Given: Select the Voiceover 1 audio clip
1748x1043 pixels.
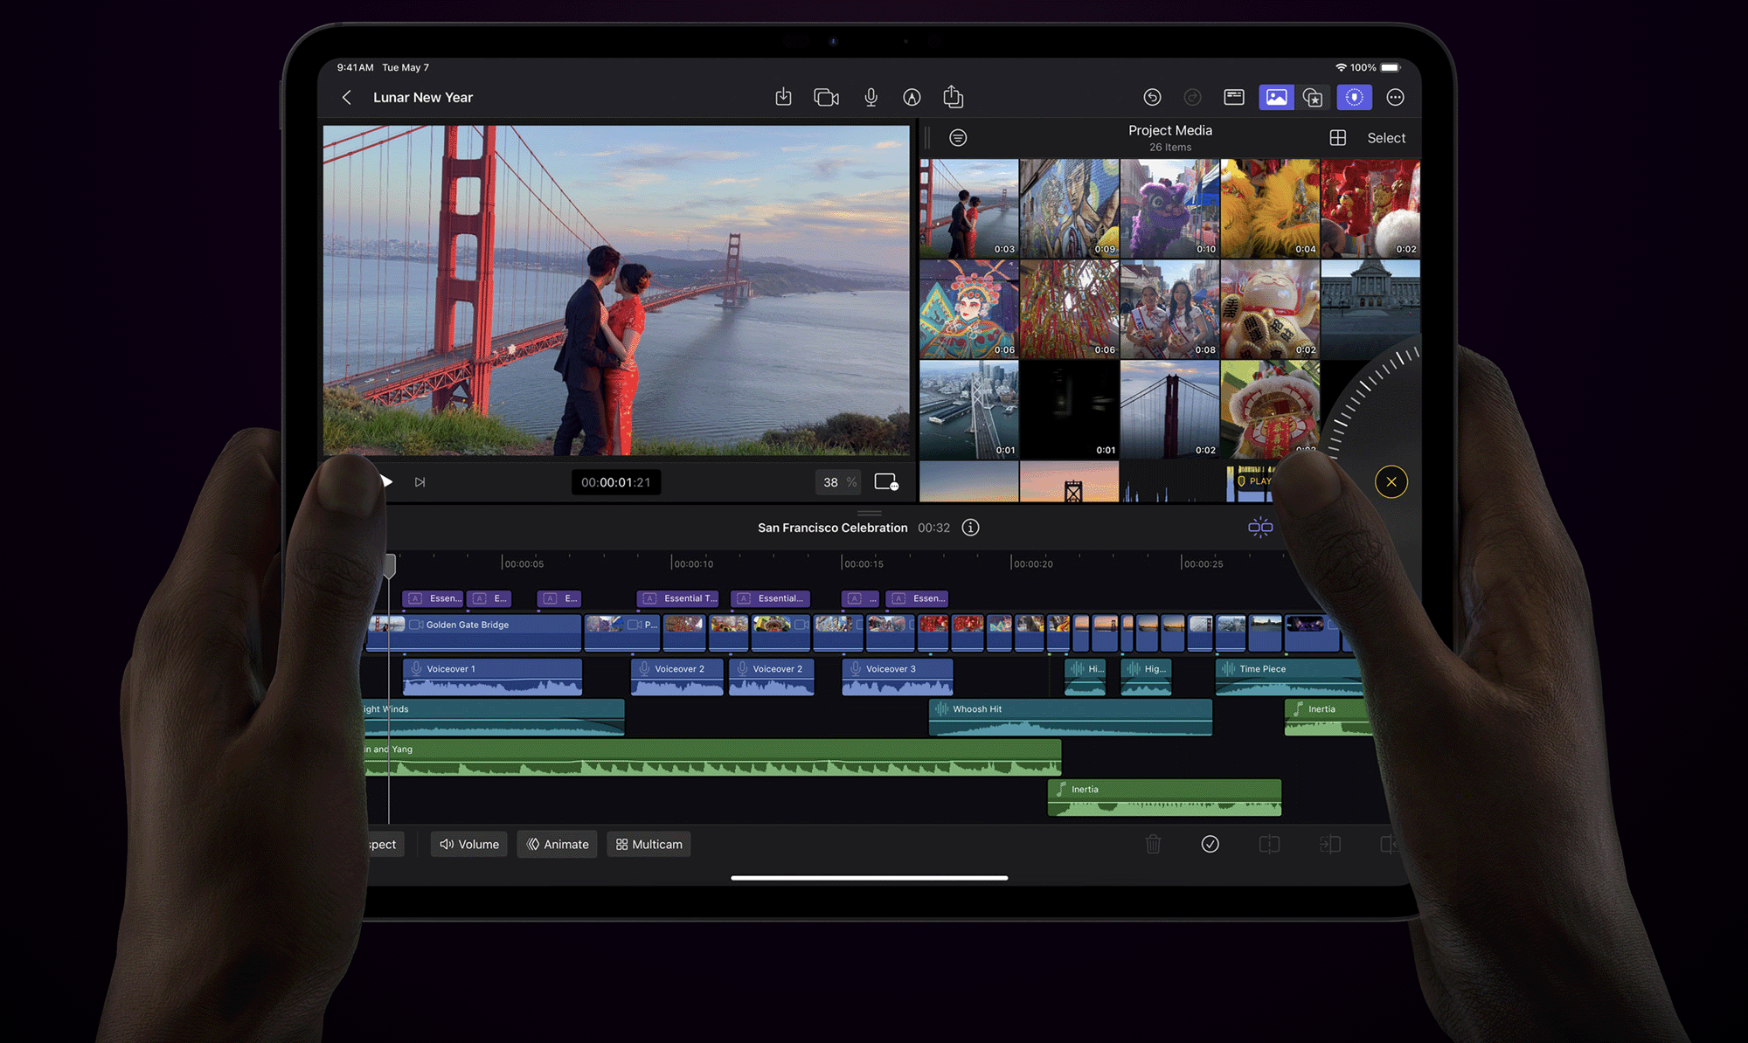Looking at the screenshot, I should (492, 677).
